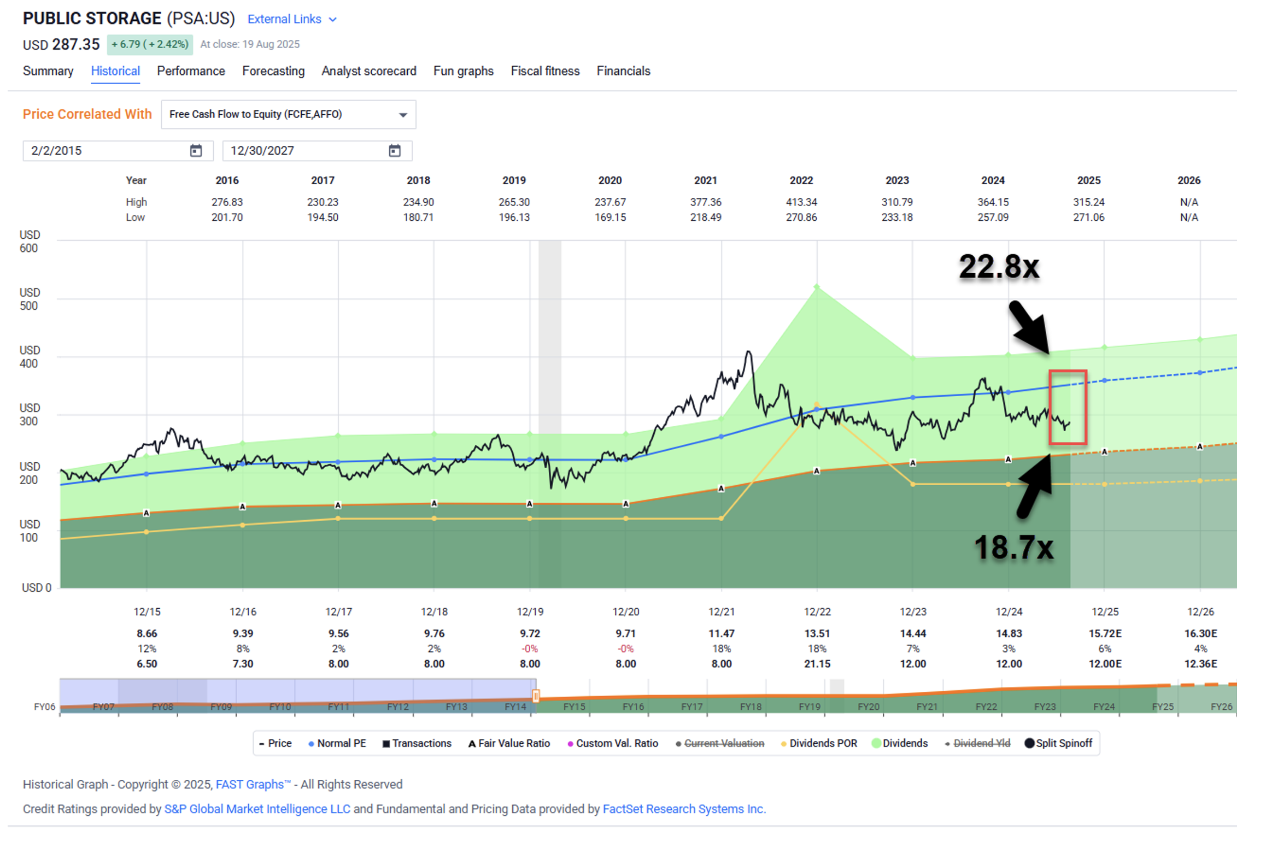Click the 12/22 Fair Value Ratio marker
Screen dimensions: 1266x847
[x=817, y=470]
